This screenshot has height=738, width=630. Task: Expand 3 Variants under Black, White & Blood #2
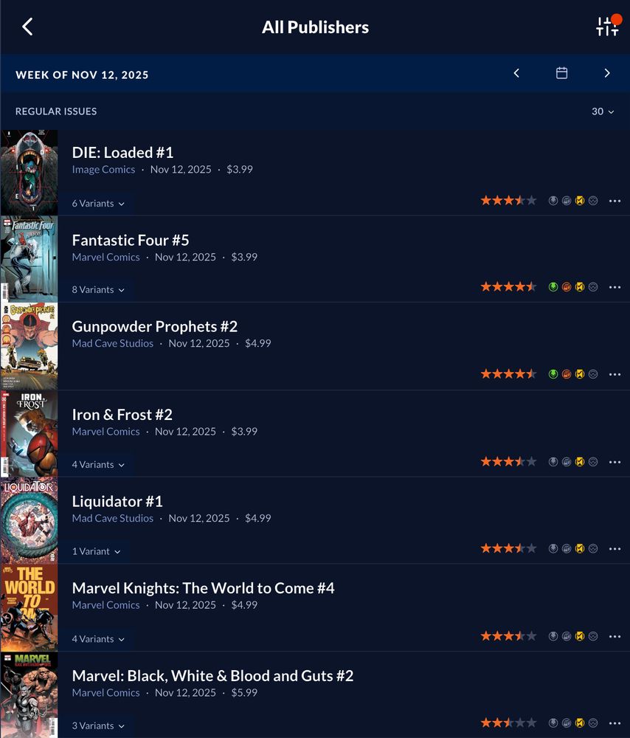(98, 725)
